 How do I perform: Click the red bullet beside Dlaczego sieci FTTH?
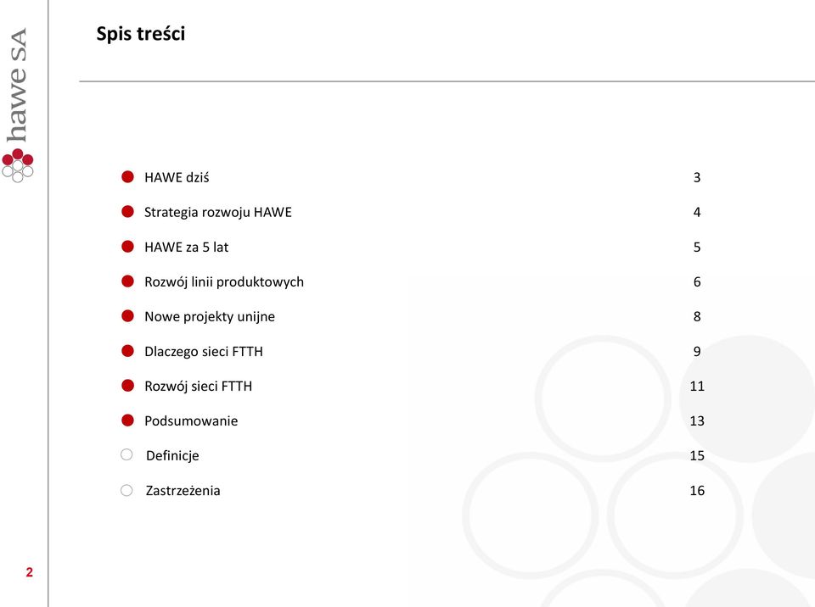pos(127,351)
